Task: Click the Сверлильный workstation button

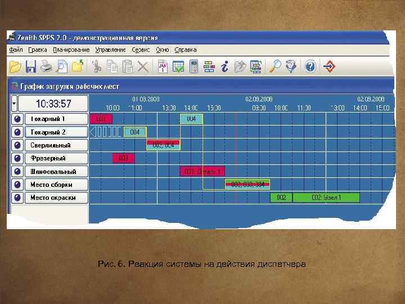Action: [x=56, y=145]
